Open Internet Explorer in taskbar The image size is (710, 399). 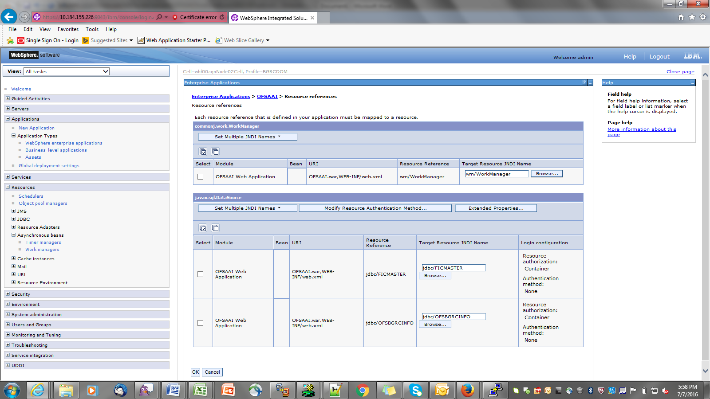(38, 390)
